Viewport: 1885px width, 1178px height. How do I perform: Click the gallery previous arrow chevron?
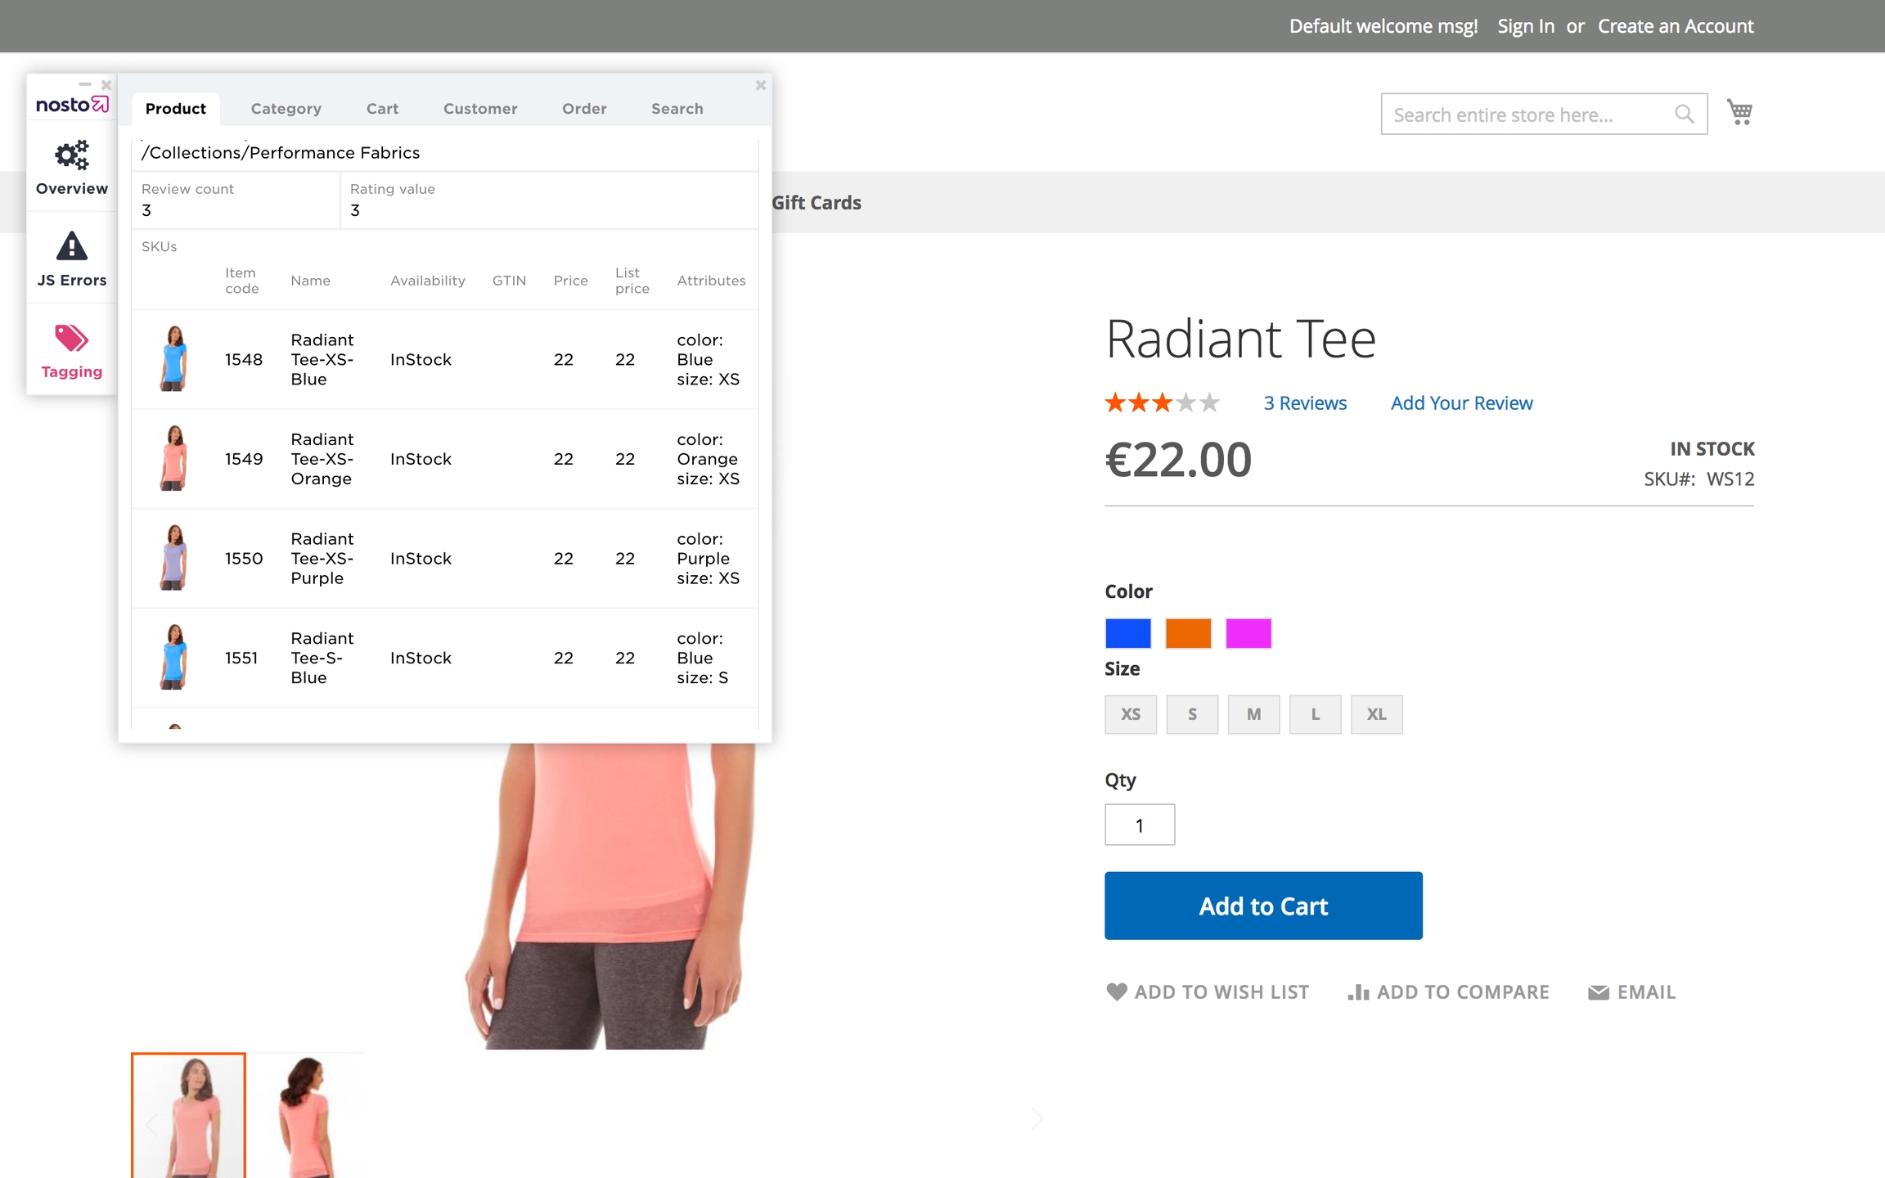[x=151, y=1125]
